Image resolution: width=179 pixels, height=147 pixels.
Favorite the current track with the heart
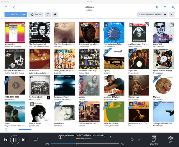132,140
